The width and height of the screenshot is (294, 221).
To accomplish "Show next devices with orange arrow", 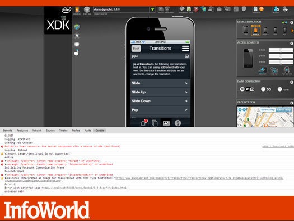I will (x=292, y=31).
